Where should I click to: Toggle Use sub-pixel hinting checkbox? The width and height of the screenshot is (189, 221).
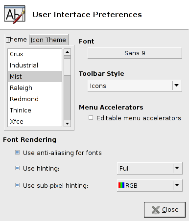pyautogui.click(x=17, y=185)
